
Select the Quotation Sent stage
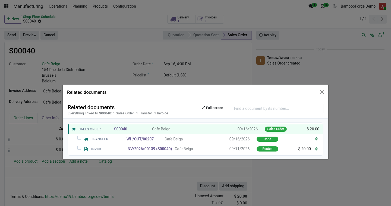click(206, 35)
